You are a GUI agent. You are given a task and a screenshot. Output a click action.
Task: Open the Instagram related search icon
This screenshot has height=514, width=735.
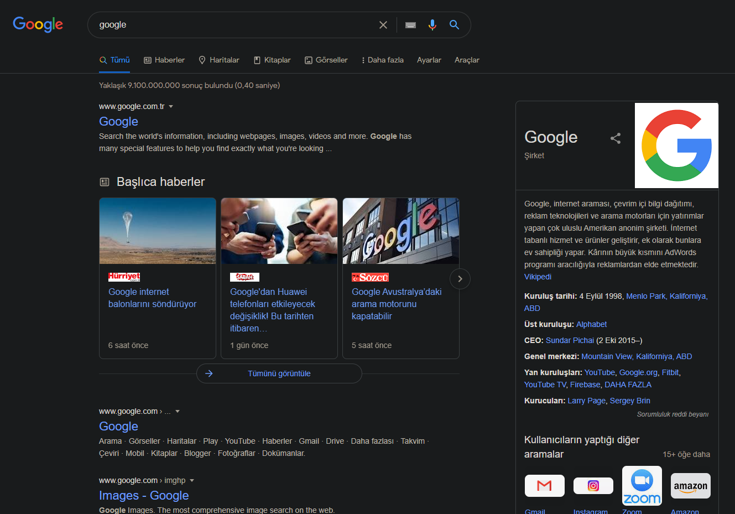[x=593, y=486]
